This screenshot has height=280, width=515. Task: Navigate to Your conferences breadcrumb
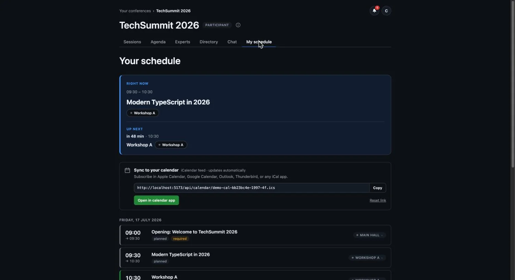(x=135, y=11)
